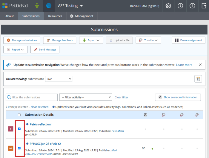209x158 pixels.
Task: Uncheck the Pete's reflection checkbox
Action: point(19,129)
